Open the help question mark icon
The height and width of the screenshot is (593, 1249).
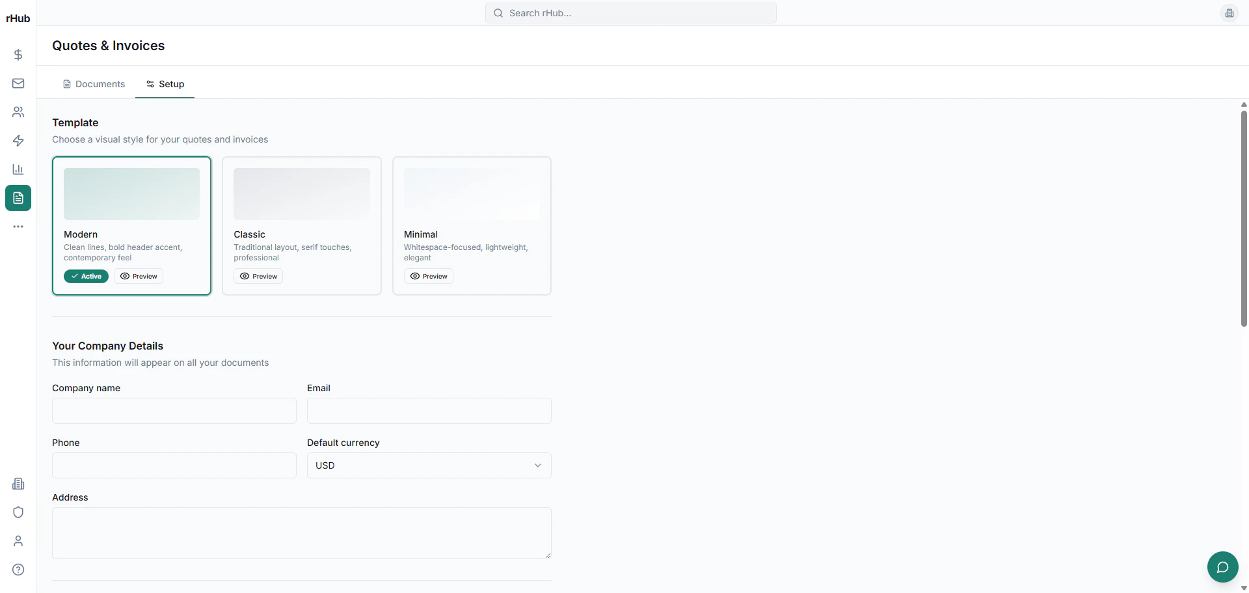(18, 570)
